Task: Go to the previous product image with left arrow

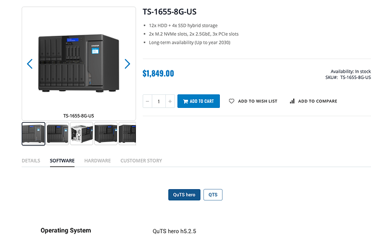Action: 30,64
